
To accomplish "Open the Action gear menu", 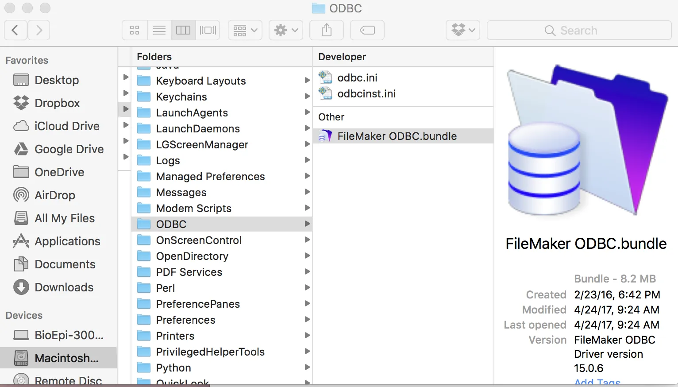I will point(286,30).
